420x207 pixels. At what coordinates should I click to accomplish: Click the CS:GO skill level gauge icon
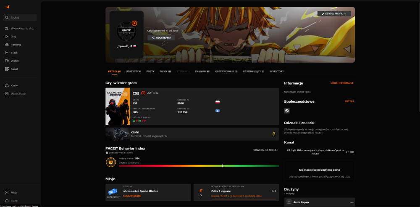(x=274, y=134)
